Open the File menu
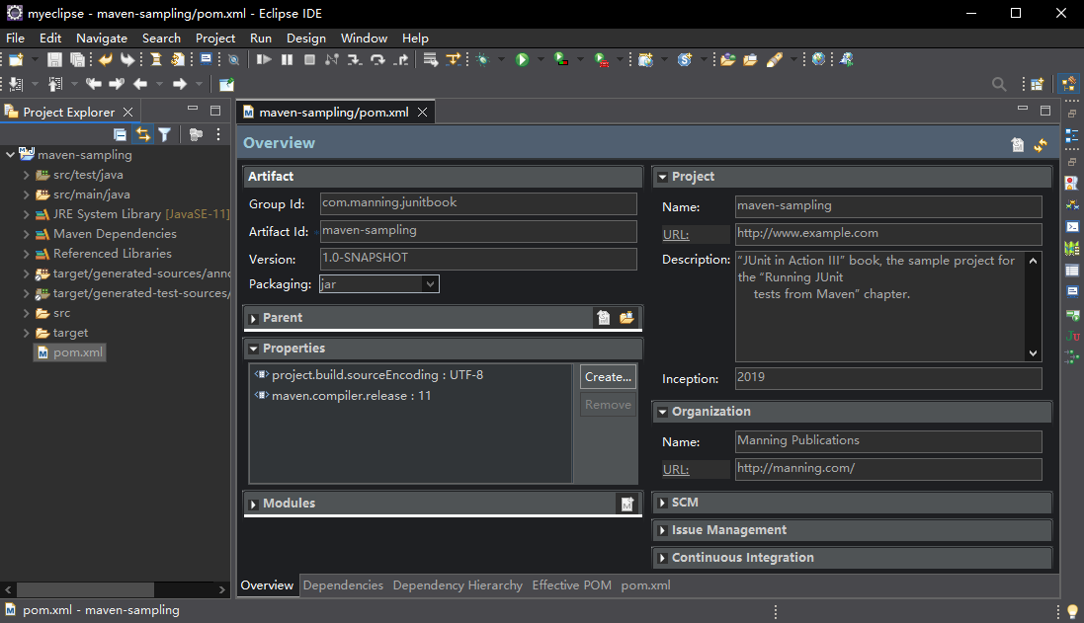1084x623 pixels. [15, 38]
